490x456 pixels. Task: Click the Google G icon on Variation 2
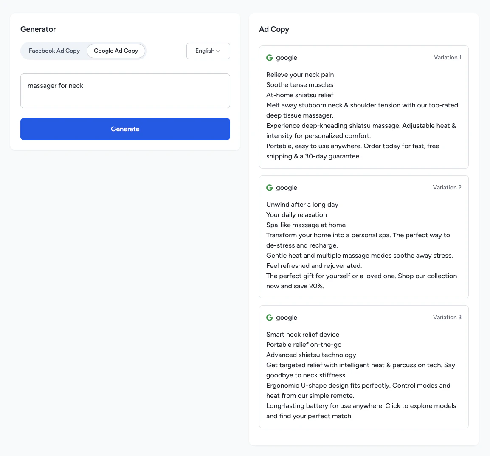269,187
